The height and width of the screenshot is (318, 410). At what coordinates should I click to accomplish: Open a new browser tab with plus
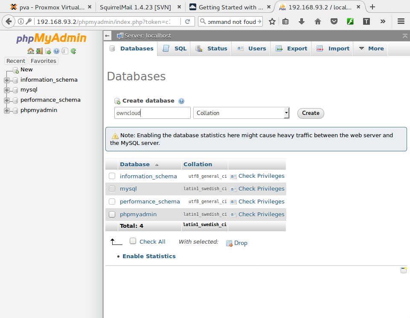[372, 7]
